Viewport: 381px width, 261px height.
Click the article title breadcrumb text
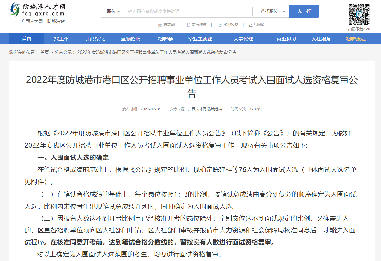157,52
